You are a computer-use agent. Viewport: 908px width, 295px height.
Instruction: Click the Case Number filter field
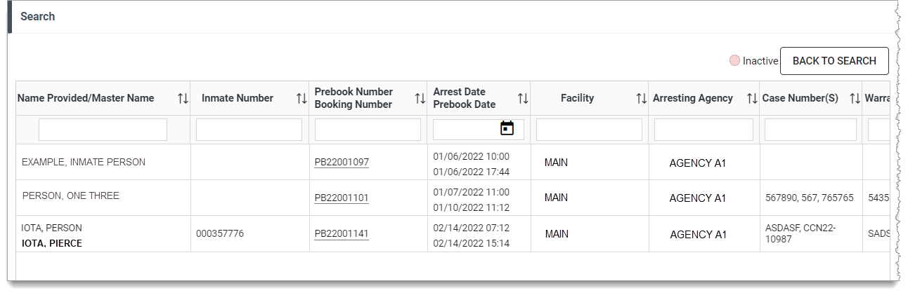coord(810,130)
